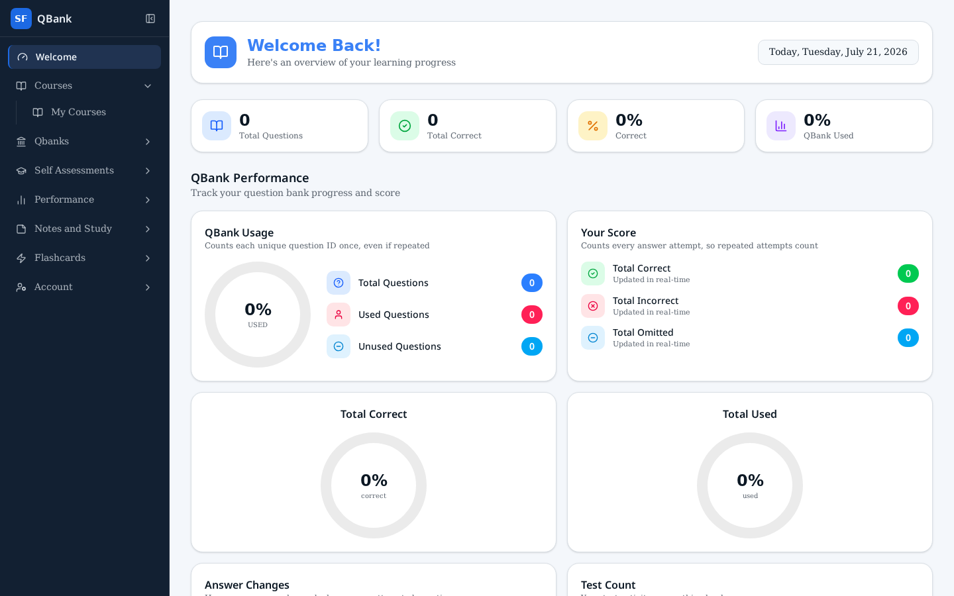Expand the Account chevron
The image size is (954, 596).
(148, 287)
